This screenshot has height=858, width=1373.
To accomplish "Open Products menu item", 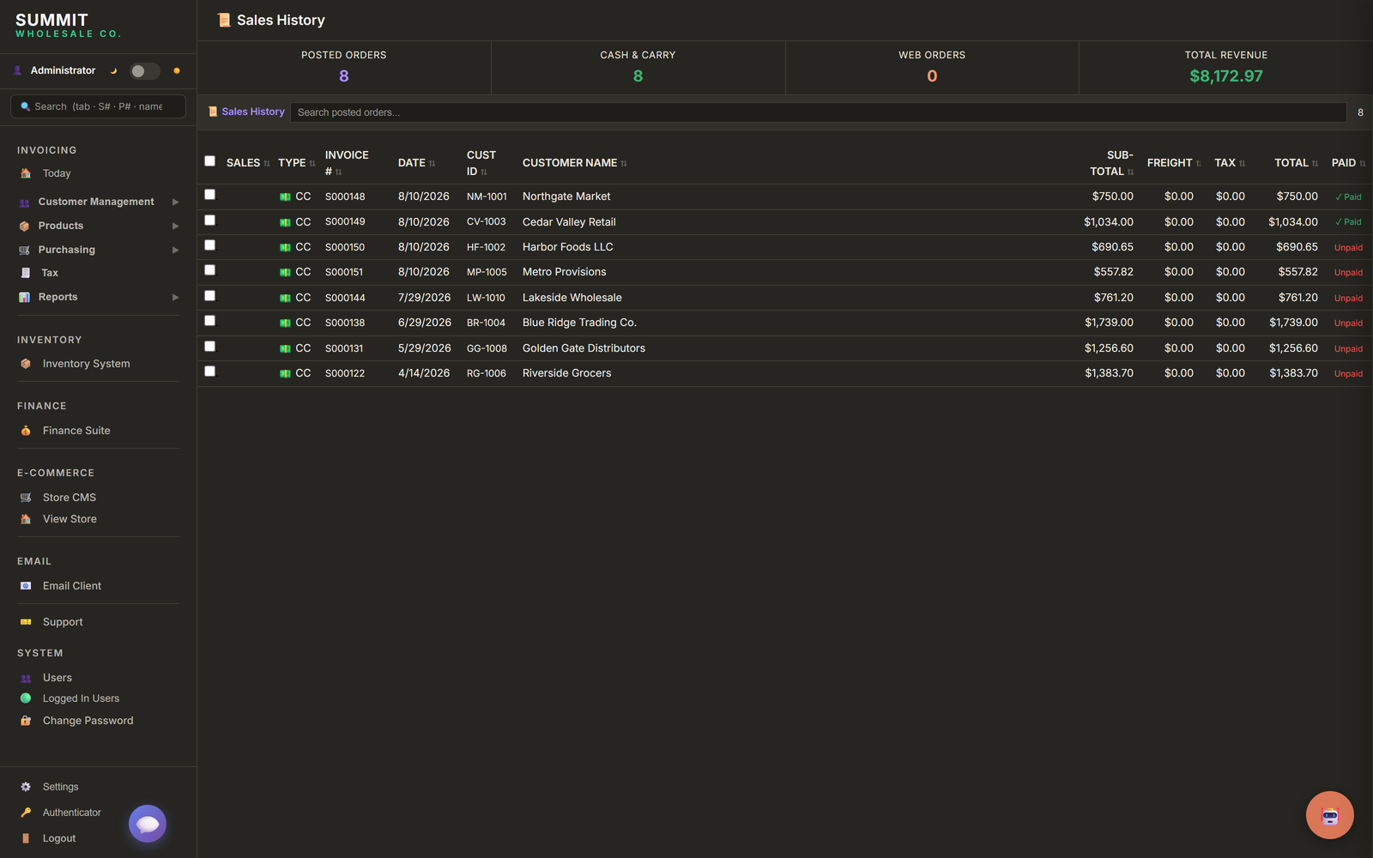I will tap(61, 226).
